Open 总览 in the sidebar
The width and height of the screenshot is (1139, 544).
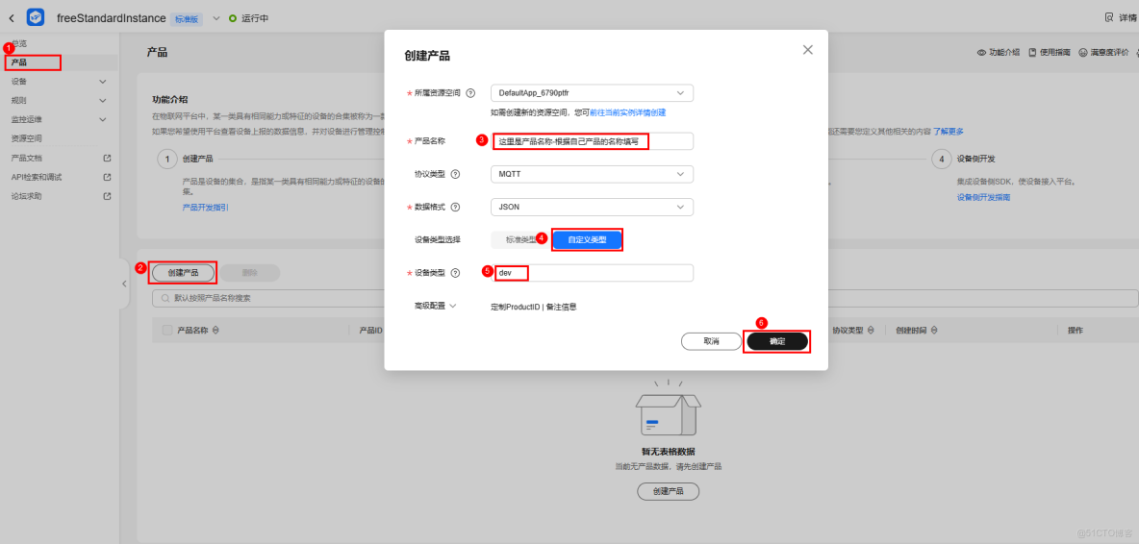19,43
